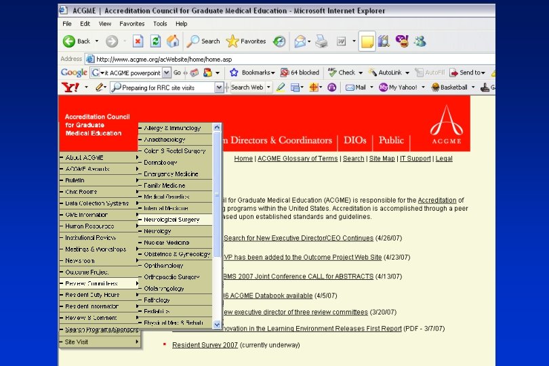Open Resident Survey 2007 link

click(x=205, y=345)
